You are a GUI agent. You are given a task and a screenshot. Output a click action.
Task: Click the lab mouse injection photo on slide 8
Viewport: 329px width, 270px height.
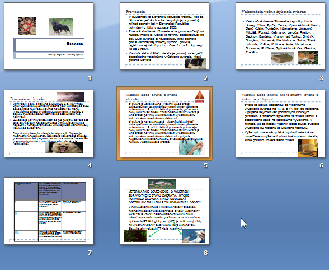(194, 236)
